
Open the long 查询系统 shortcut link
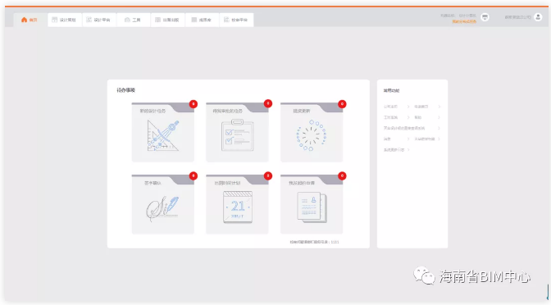(x=404, y=128)
